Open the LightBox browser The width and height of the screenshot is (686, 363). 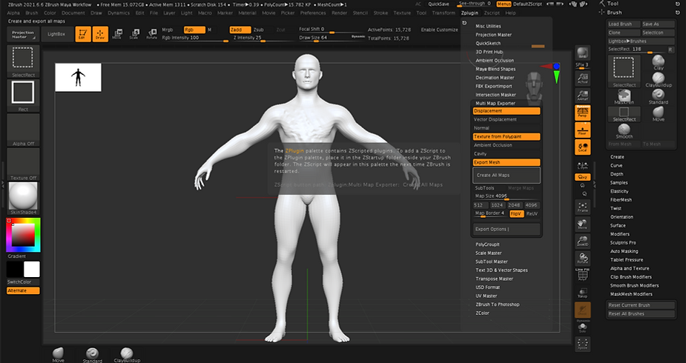tap(56, 34)
